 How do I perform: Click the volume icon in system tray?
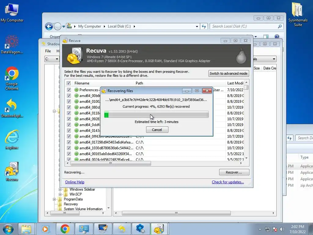[282, 229]
